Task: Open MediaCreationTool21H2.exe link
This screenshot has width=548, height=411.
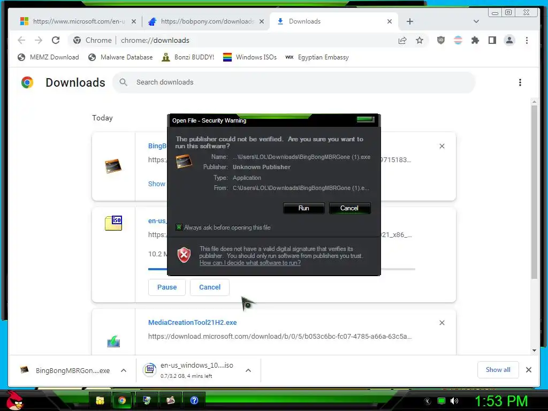Action: (x=192, y=323)
